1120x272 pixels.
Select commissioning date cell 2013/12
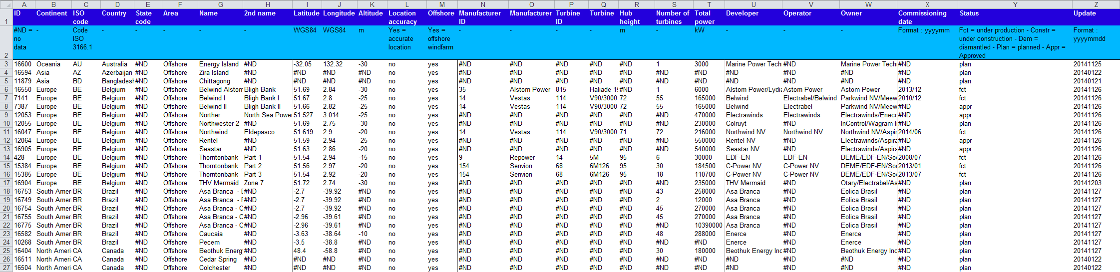[x=927, y=90]
